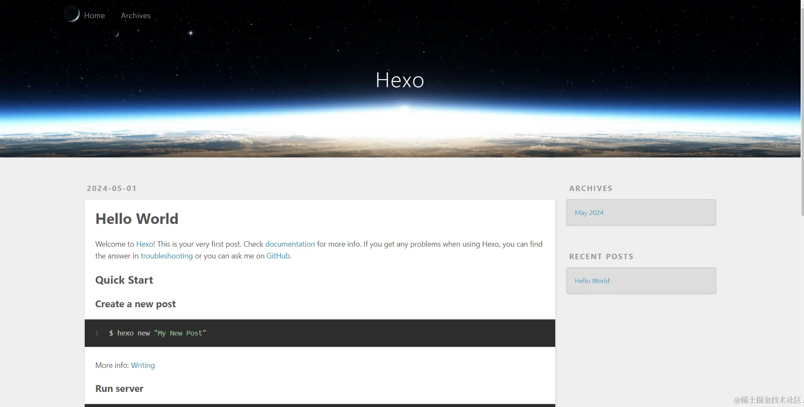Select Hello World under Recent Posts
This screenshot has height=407, width=804.
pos(592,280)
